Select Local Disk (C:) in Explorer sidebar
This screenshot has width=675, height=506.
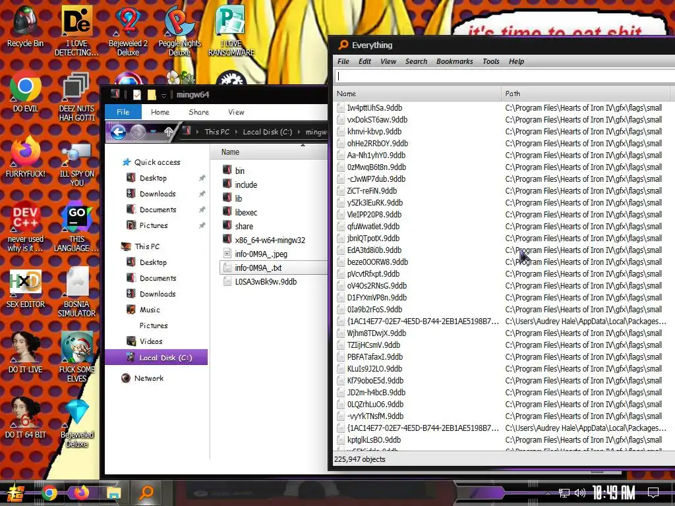pos(156,357)
